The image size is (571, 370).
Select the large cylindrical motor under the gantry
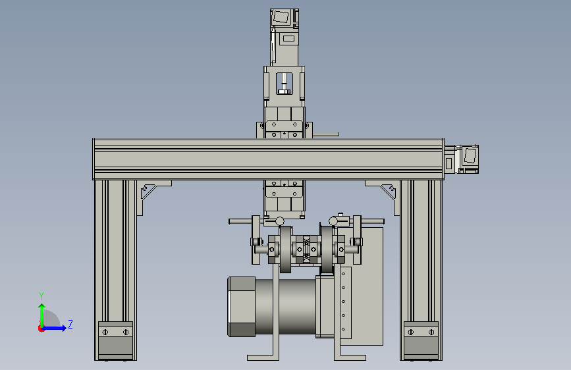pyautogui.click(x=285, y=307)
